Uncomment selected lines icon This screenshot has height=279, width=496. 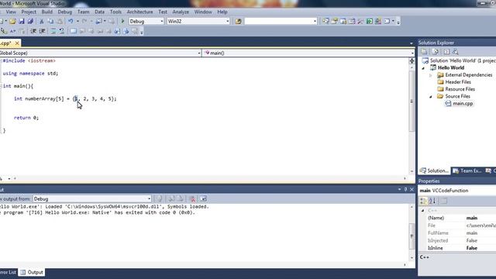[62, 31]
